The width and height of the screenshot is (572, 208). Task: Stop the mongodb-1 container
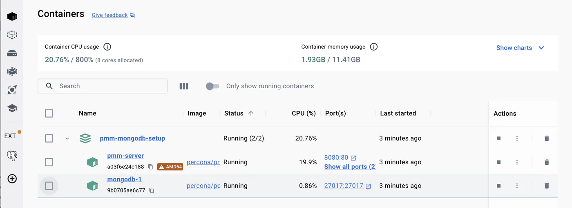[498, 186]
